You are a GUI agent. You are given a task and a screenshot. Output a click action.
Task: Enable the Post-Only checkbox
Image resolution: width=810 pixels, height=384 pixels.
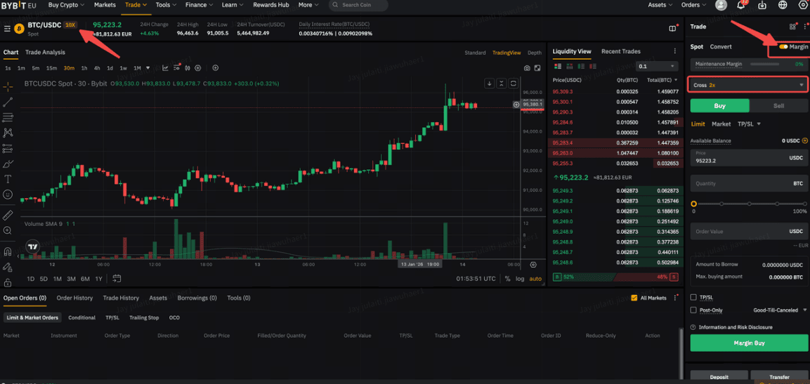694,310
